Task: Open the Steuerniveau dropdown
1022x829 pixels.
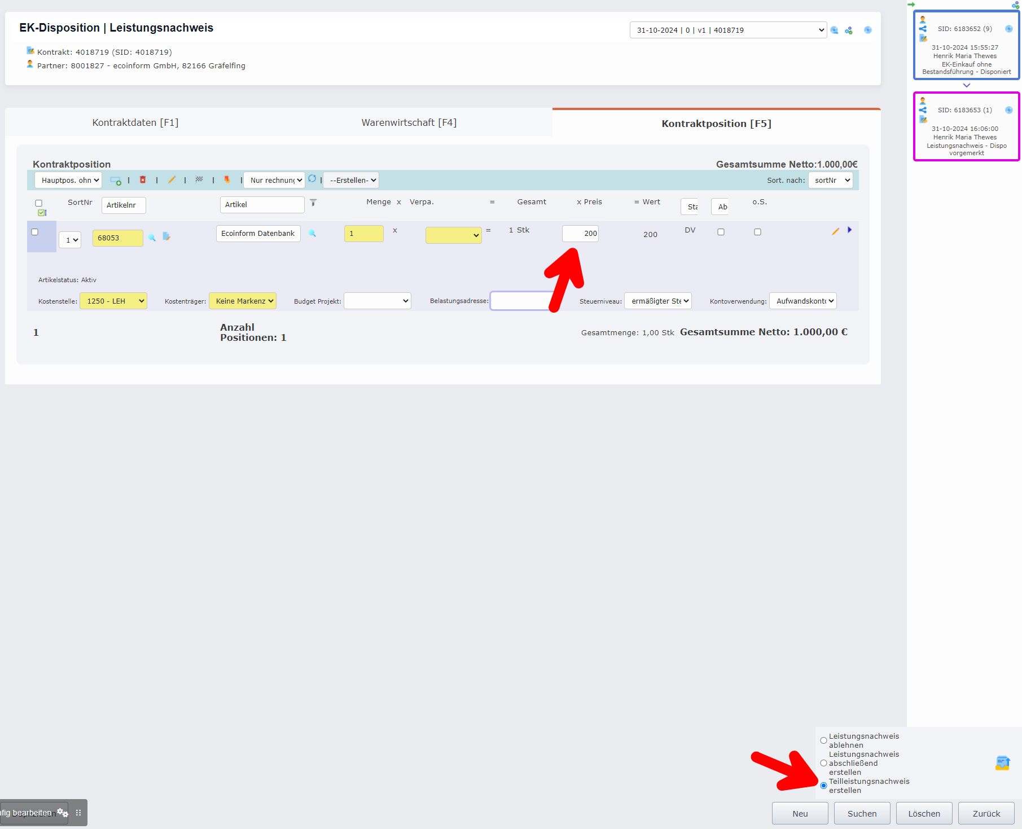Action: coord(658,301)
